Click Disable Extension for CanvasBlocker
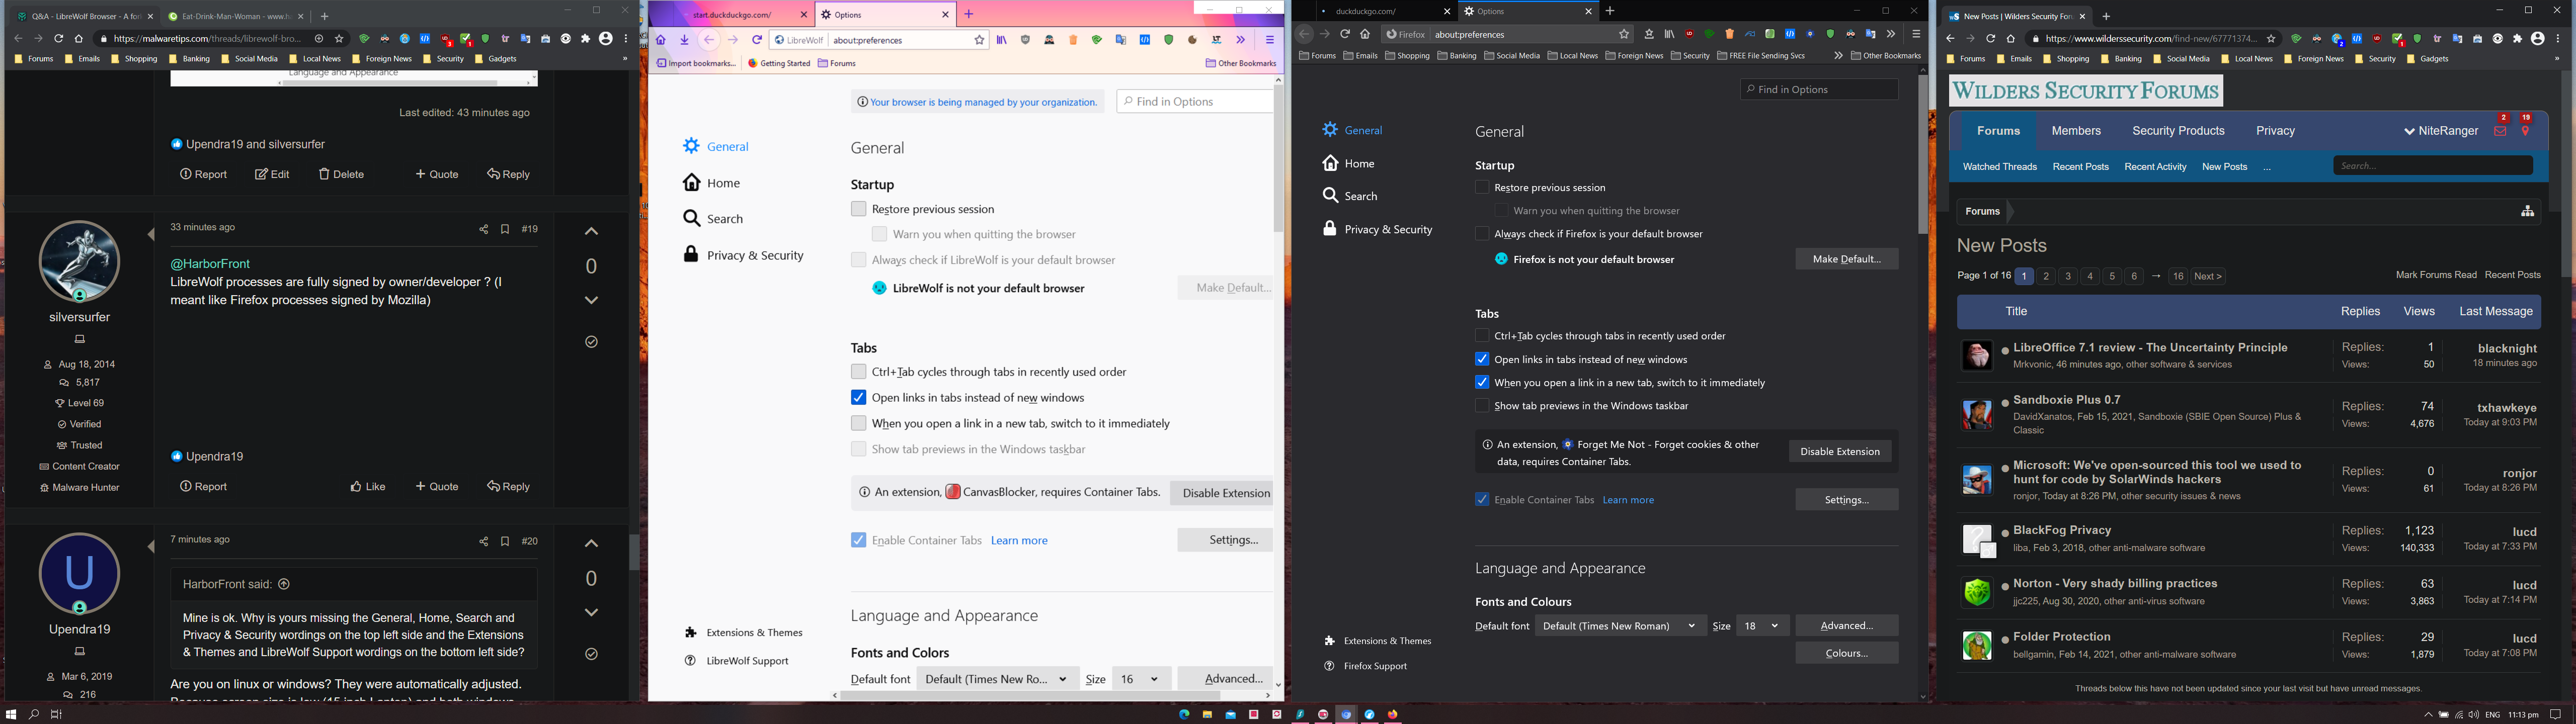Screen dimensions: 2576x724 point(1225,493)
